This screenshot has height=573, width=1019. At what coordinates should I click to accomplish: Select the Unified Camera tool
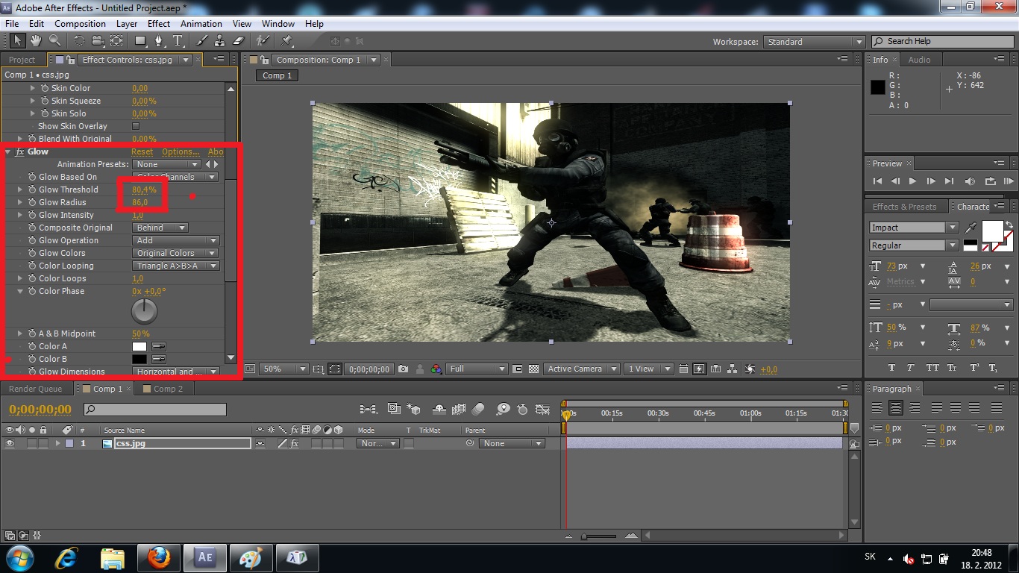click(98, 41)
